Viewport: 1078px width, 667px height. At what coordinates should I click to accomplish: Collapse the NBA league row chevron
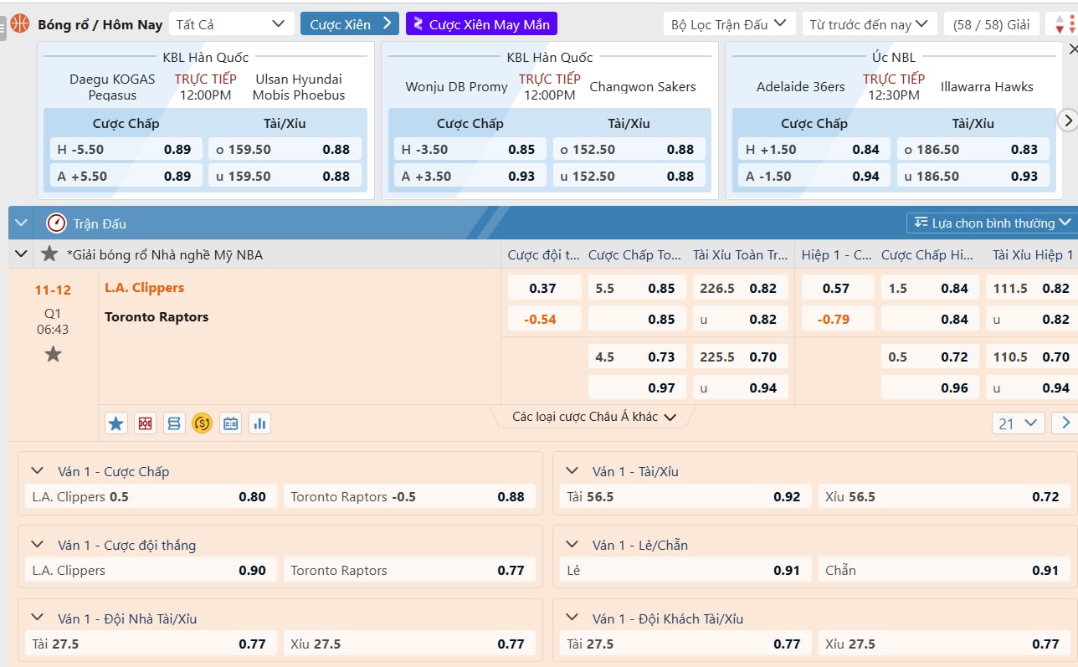(21, 254)
